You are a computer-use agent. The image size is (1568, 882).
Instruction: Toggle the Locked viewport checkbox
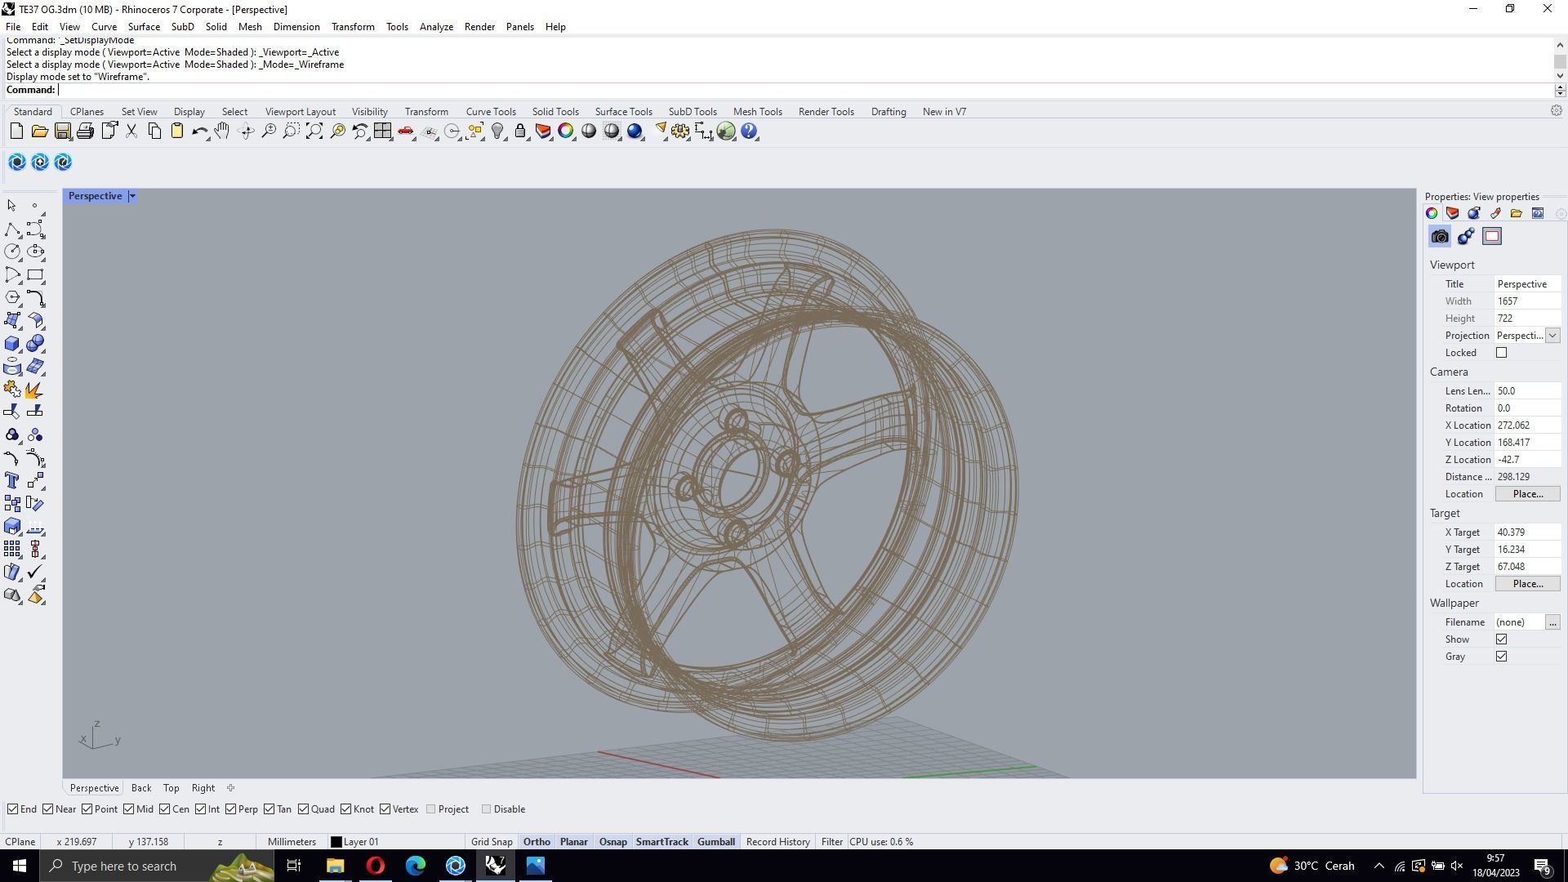point(1501,353)
